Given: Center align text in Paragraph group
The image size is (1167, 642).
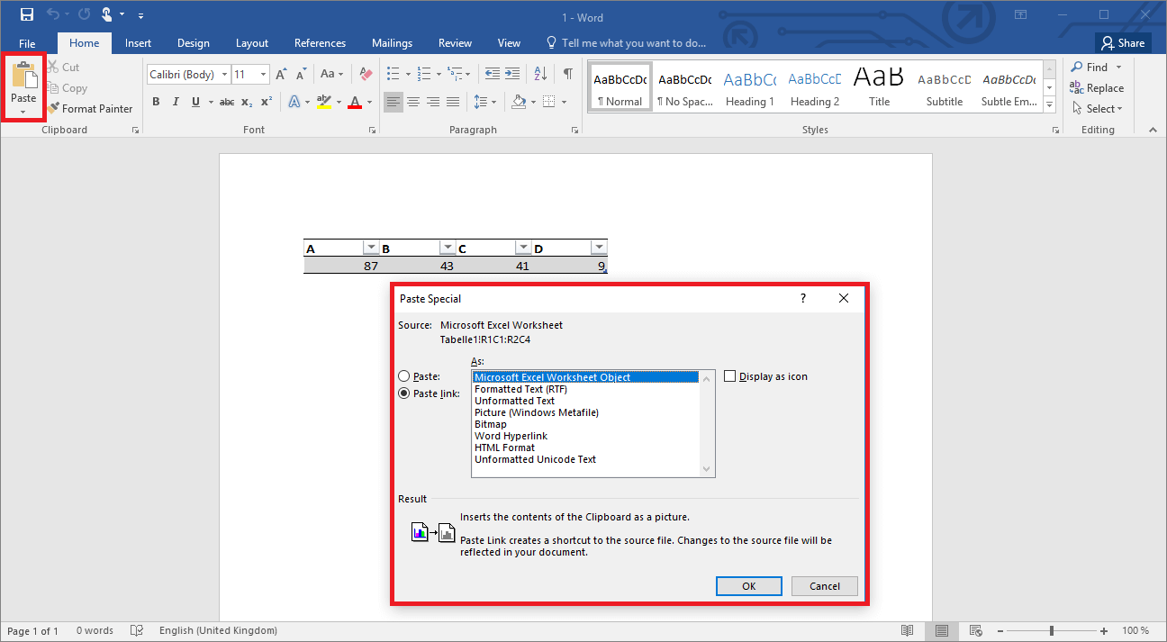Looking at the screenshot, I should pos(413,102).
